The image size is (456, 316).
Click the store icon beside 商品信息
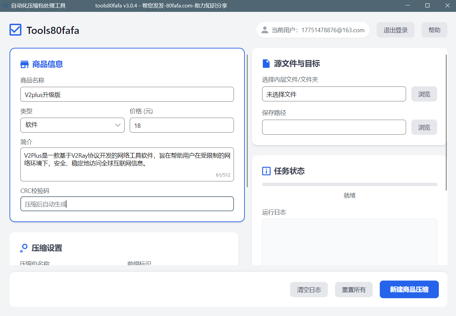coord(24,64)
